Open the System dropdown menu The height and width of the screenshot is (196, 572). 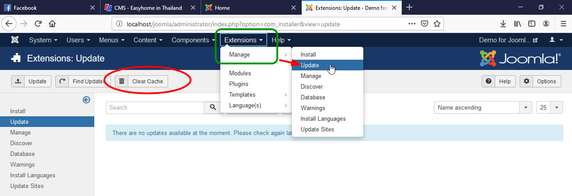(43, 40)
